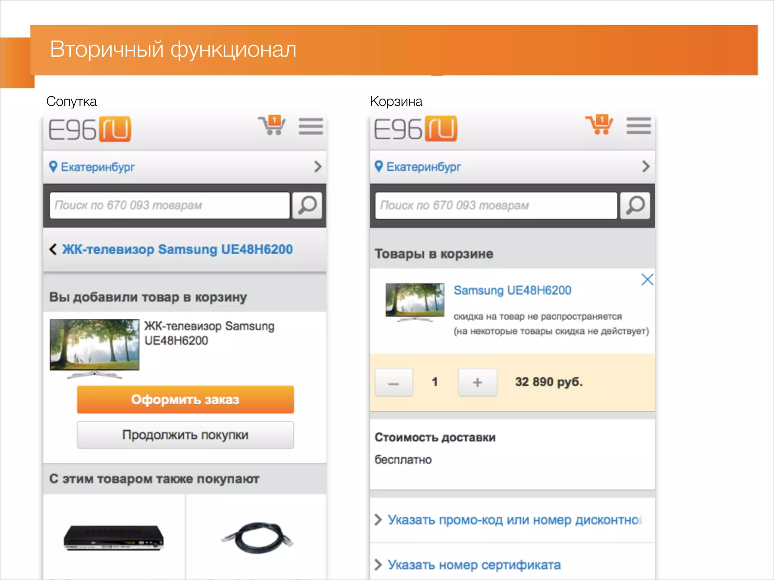Click Оформить заказ orange button
Viewport: 774px width, 580px height.
(185, 400)
